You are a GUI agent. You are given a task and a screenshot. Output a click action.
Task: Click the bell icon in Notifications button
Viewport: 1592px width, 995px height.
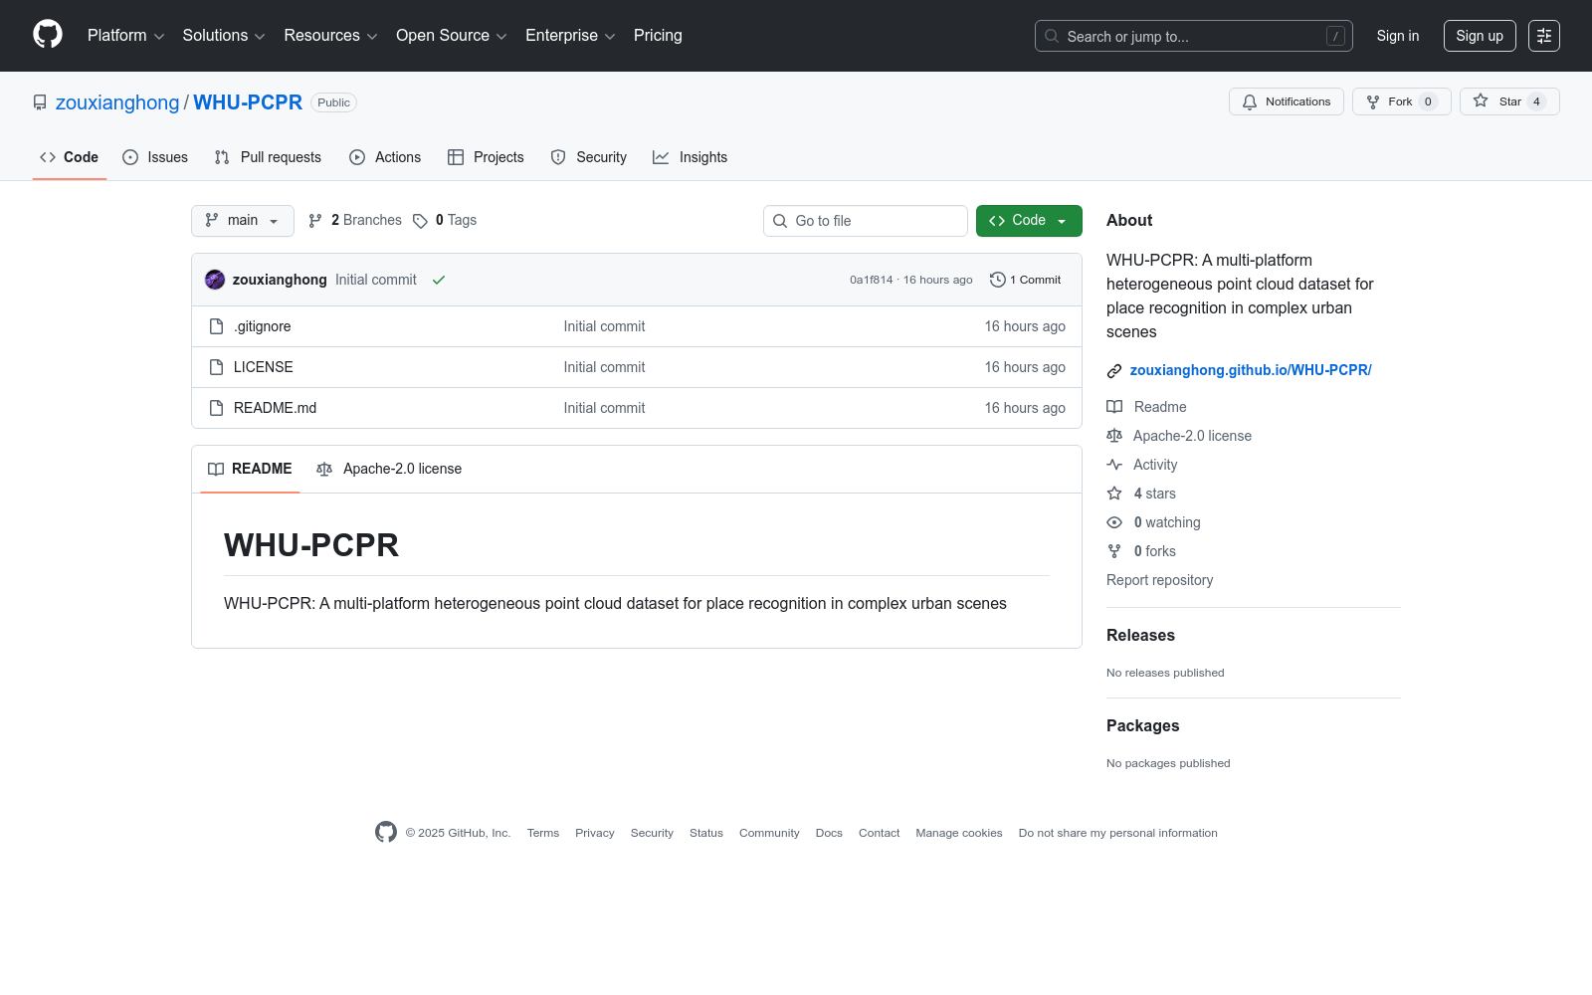pyautogui.click(x=1250, y=101)
